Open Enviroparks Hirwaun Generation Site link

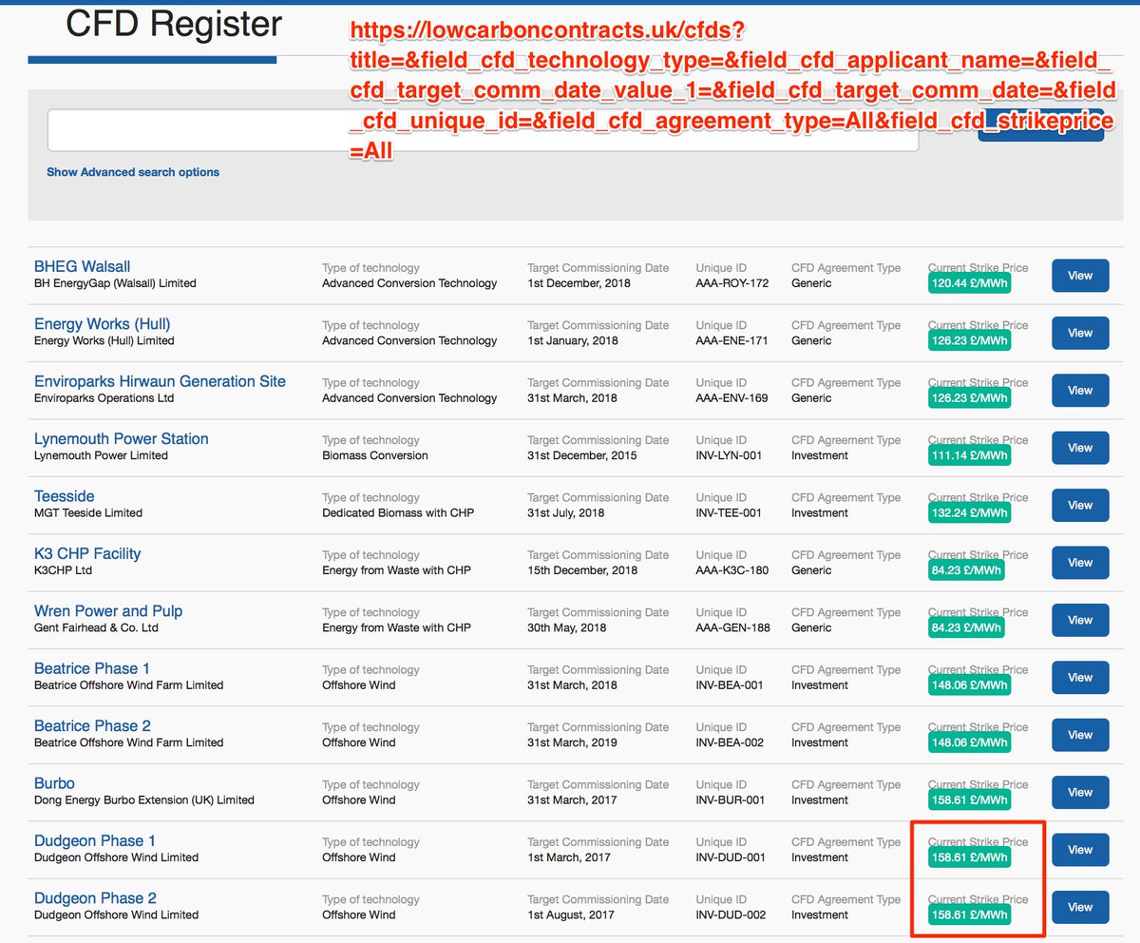160,381
